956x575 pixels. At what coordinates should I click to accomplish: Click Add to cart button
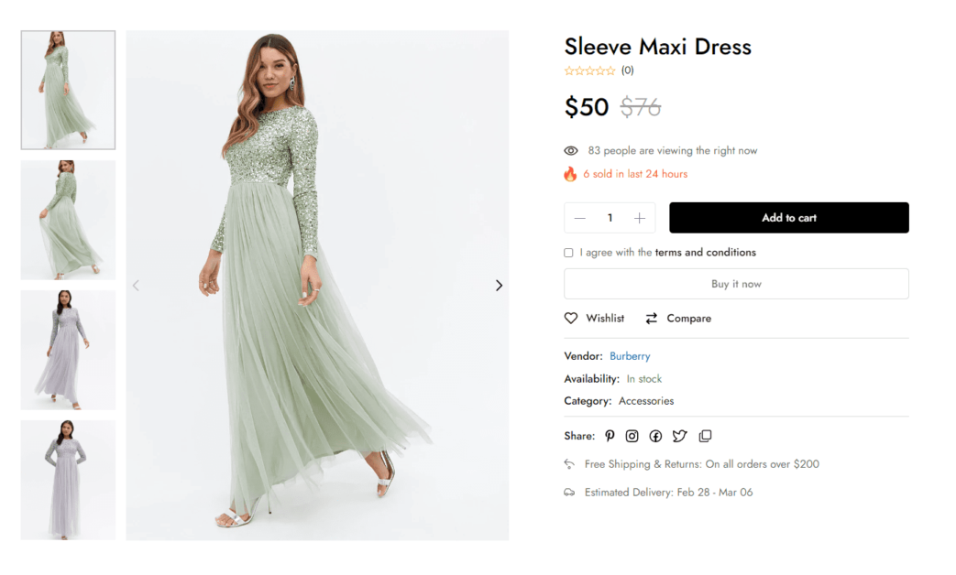click(788, 218)
